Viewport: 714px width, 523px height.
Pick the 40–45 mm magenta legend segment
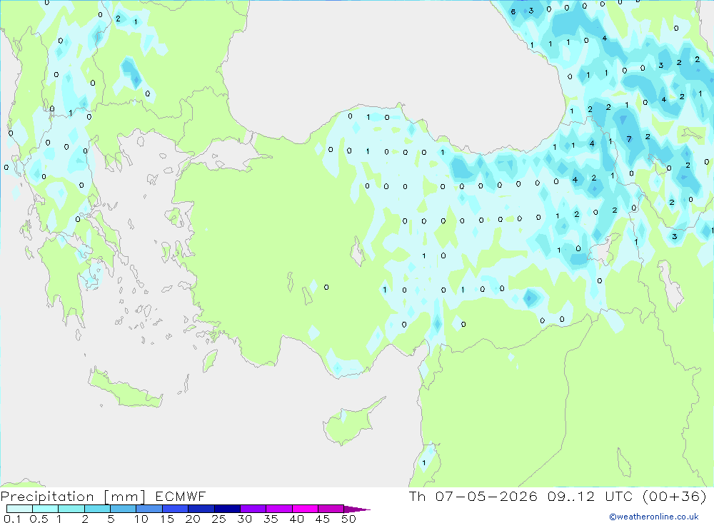click(305, 509)
